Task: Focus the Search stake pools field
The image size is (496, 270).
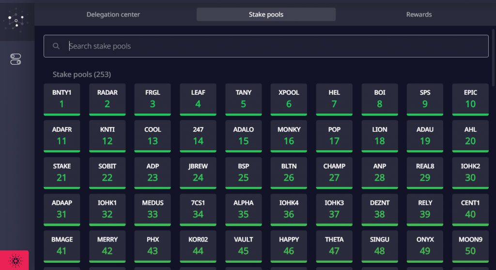Action: coord(266,46)
